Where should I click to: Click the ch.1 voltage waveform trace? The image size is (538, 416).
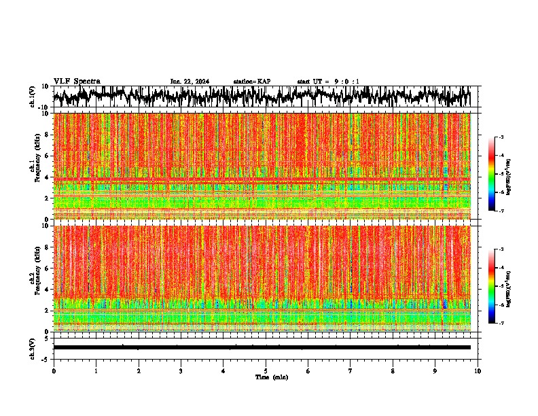point(262,96)
